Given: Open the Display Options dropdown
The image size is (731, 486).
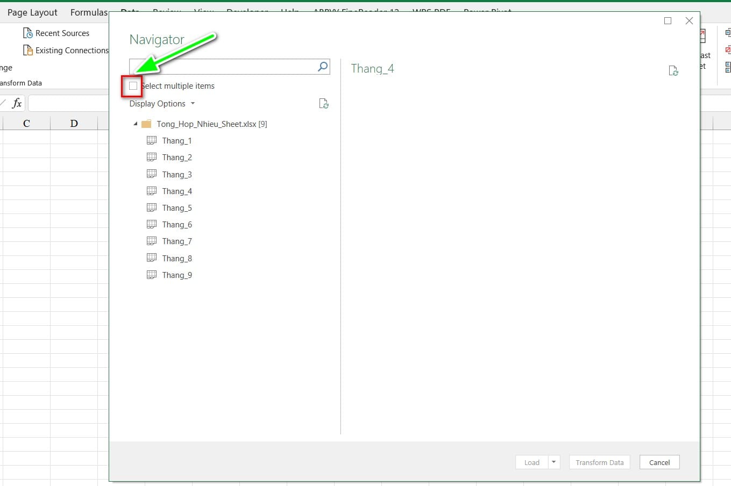Looking at the screenshot, I should [x=162, y=104].
